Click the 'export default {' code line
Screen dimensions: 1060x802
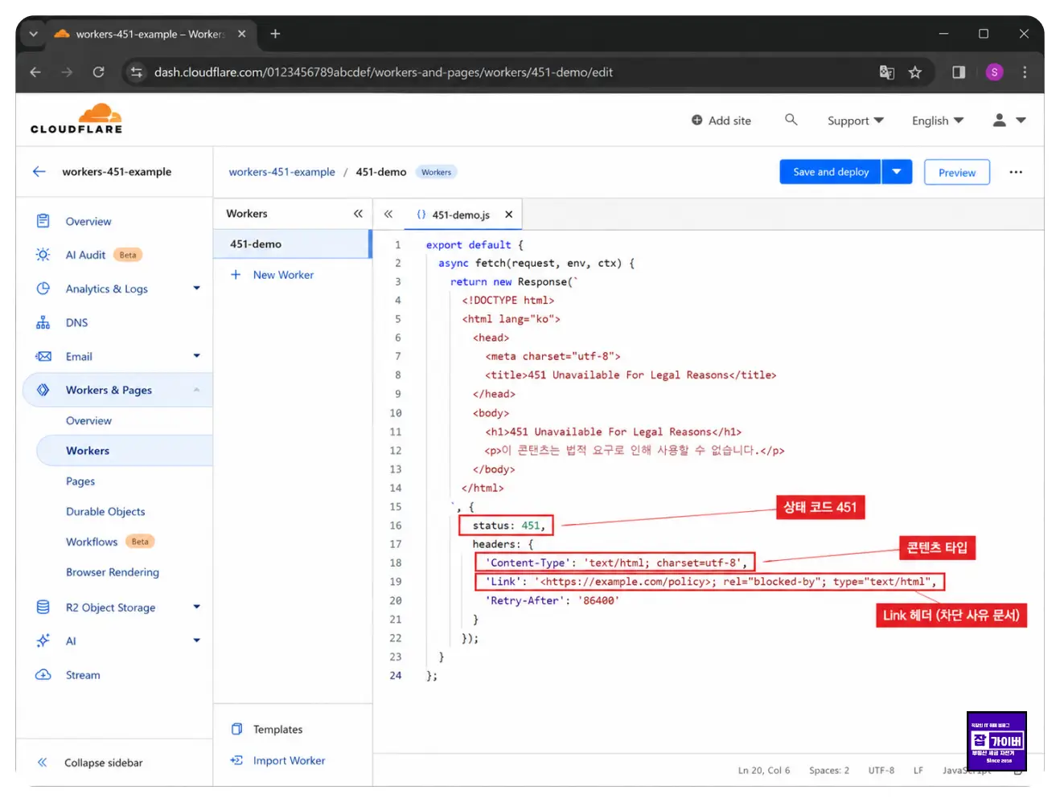pyautogui.click(x=475, y=245)
